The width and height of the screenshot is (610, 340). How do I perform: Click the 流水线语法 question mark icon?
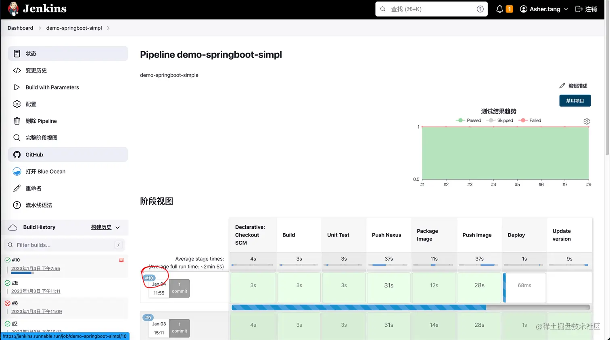coord(17,205)
